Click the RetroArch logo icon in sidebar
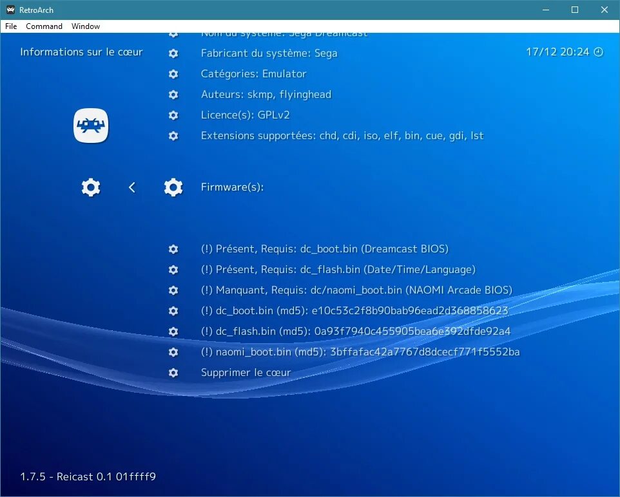The image size is (620, 497). (91, 126)
